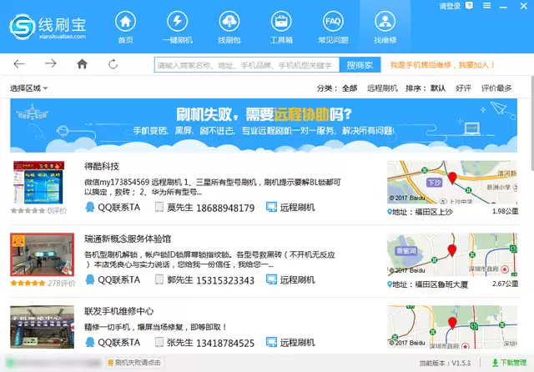The image size is (534, 372).
Task: Click the 一键刷机 lightning icon
Action: [x=177, y=27]
